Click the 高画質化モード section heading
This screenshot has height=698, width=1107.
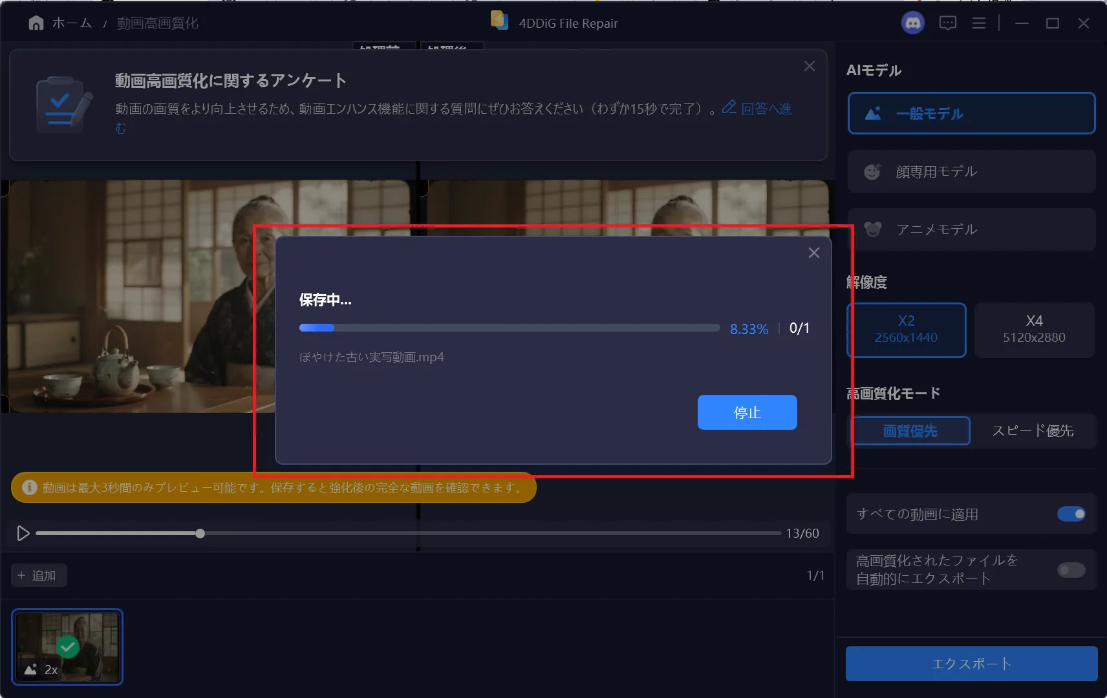(893, 393)
